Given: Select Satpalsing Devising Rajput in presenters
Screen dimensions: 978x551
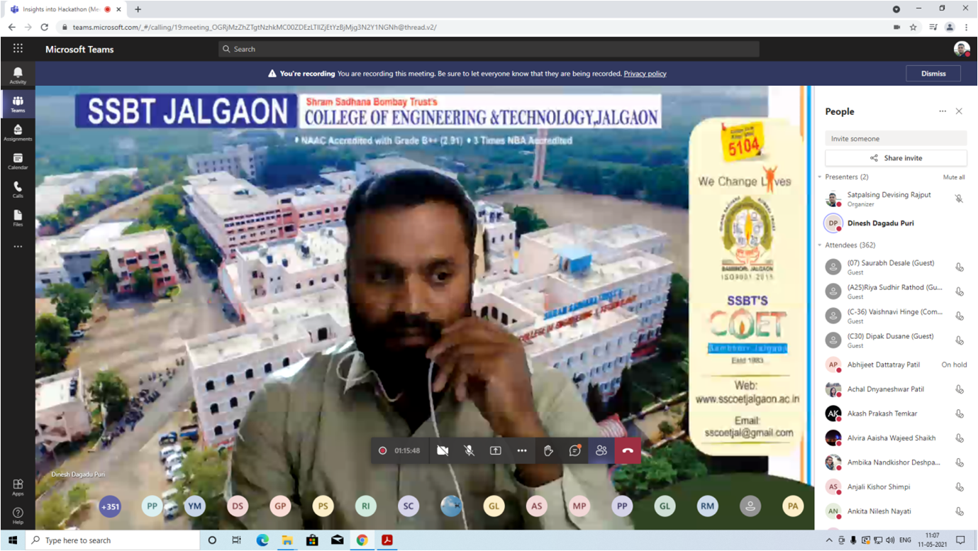Looking at the screenshot, I should [896, 199].
